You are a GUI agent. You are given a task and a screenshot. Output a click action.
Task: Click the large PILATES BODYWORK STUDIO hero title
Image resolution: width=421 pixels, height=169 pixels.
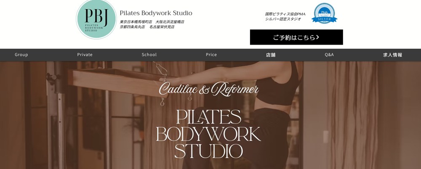click(209, 134)
